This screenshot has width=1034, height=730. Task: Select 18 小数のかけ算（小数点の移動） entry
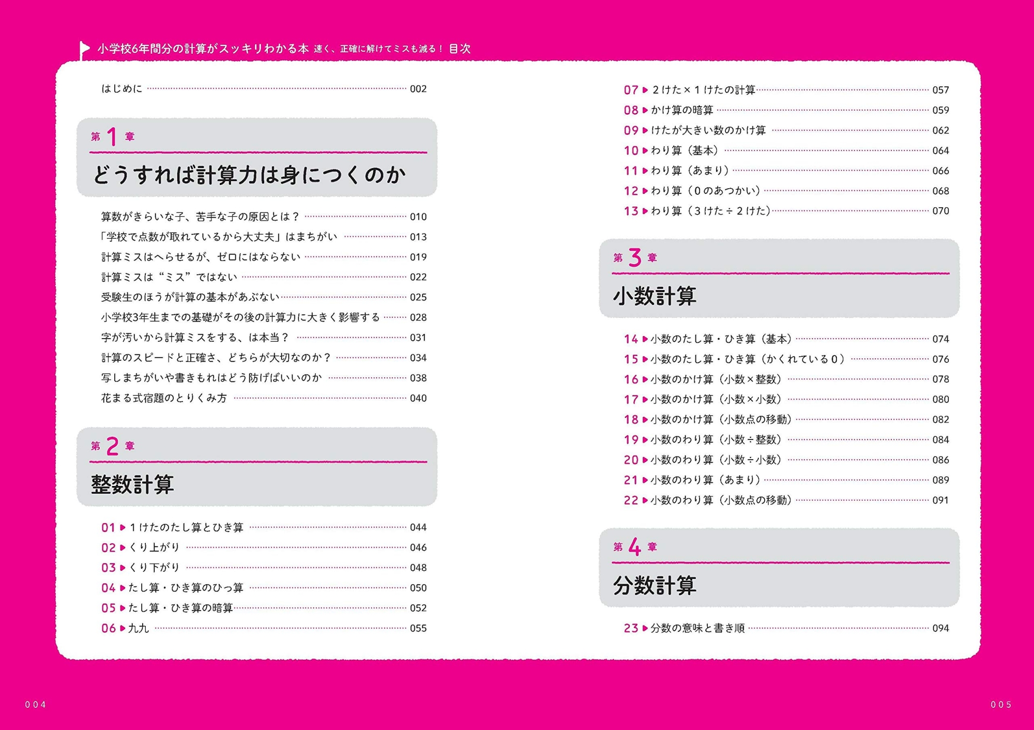pyautogui.click(x=786, y=420)
